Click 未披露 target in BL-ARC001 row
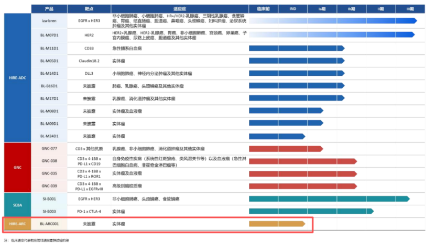Image resolution: width=435 pixels, height=245 pixels. tap(89, 224)
